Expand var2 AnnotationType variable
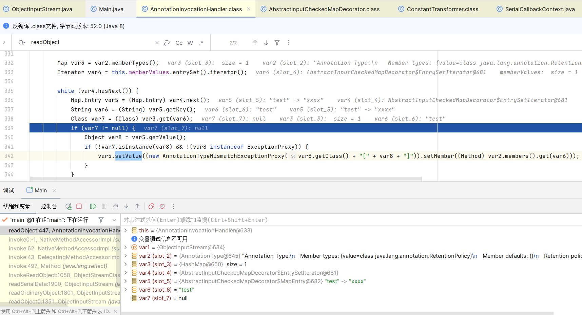 click(125, 256)
